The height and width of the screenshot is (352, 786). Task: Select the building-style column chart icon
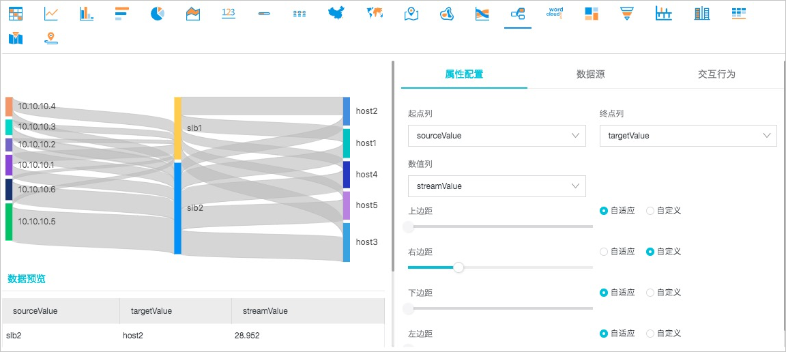point(702,14)
